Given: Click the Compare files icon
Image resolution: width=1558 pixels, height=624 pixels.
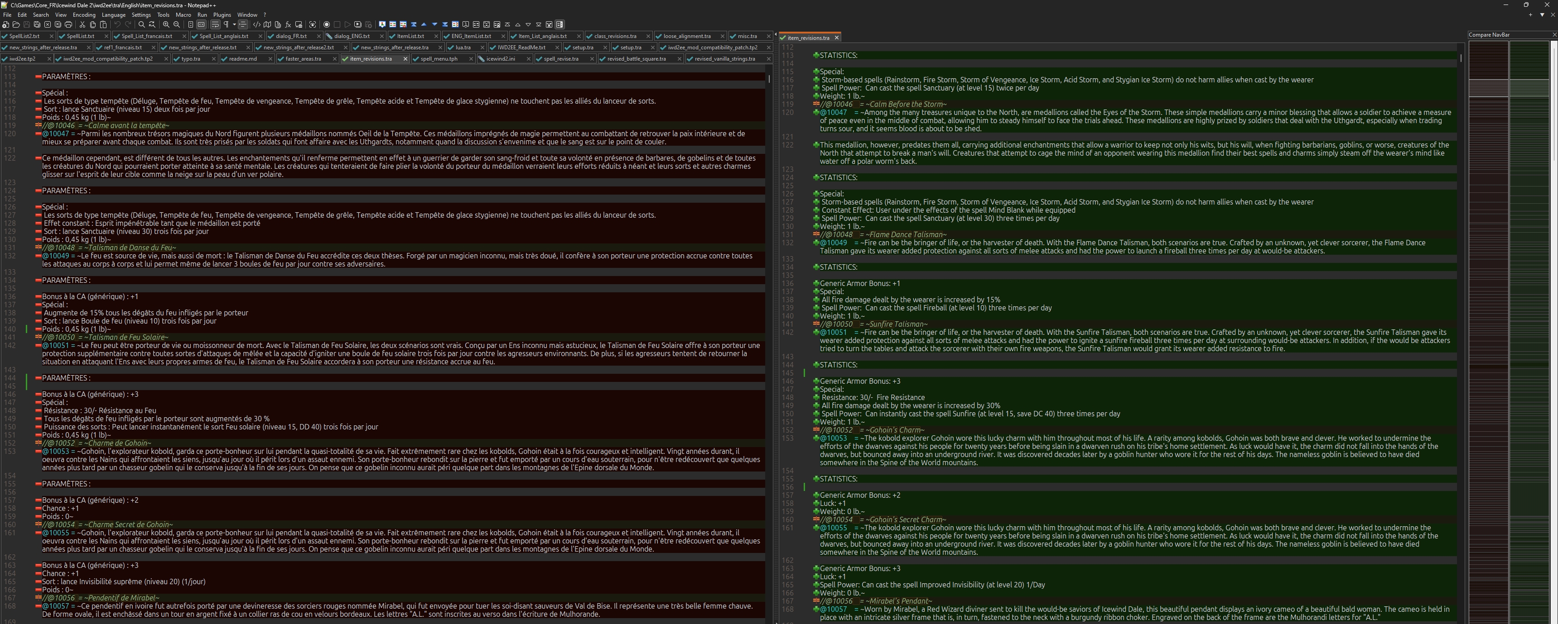Looking at the screenshot, I should (392, 25).
